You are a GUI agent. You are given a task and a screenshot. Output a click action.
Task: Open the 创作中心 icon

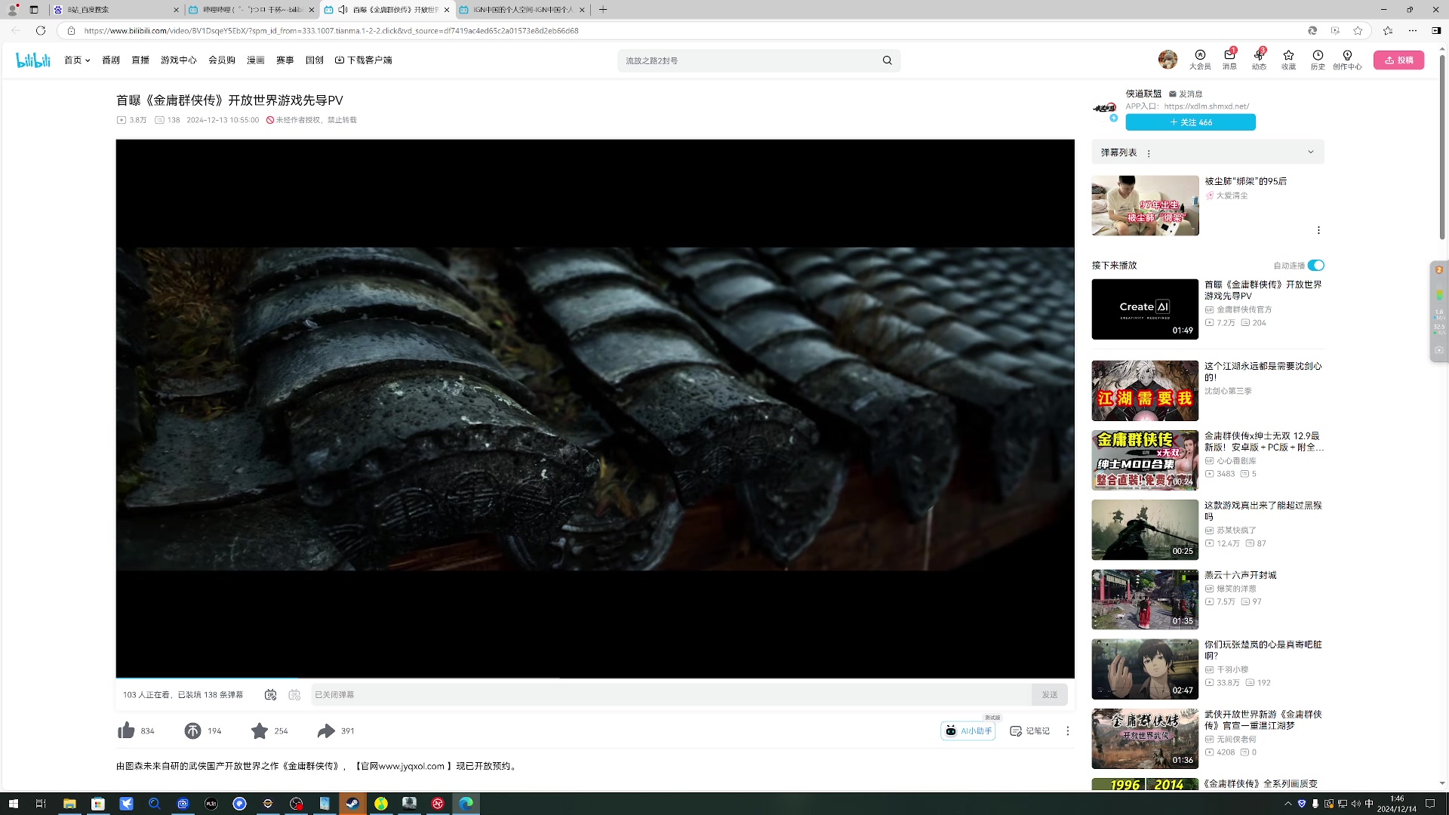pos(1347,60)
